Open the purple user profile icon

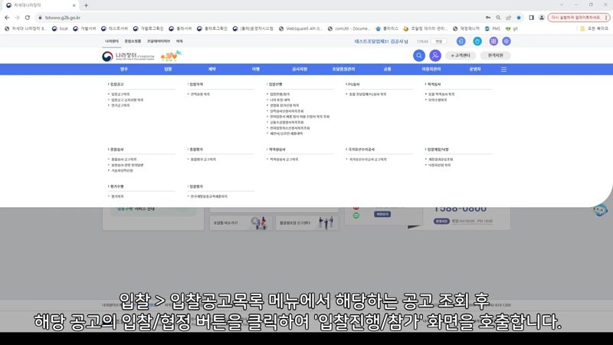(435, 55)
